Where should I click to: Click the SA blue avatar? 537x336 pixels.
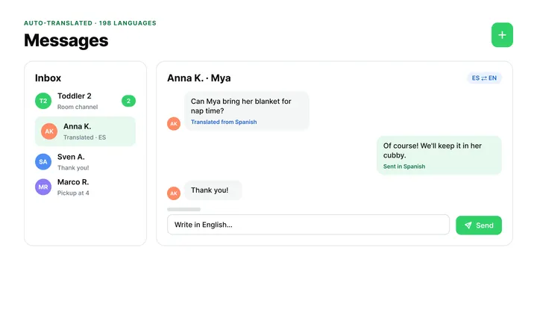43,161
